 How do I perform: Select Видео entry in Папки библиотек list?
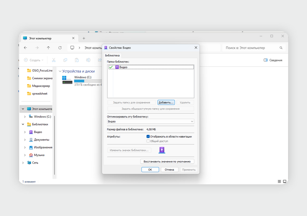pos(151,67)
